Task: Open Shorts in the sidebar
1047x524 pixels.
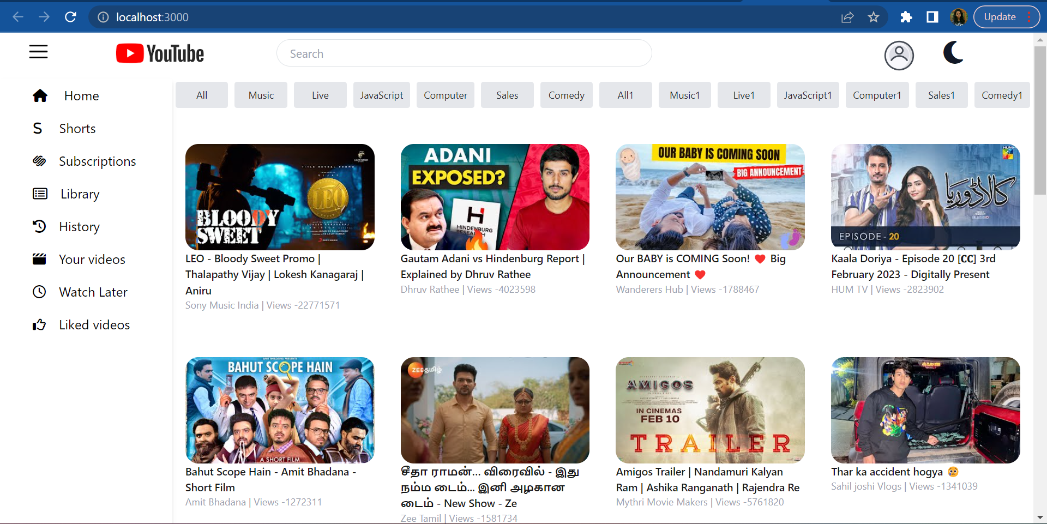Action: (x=77, y=129)
